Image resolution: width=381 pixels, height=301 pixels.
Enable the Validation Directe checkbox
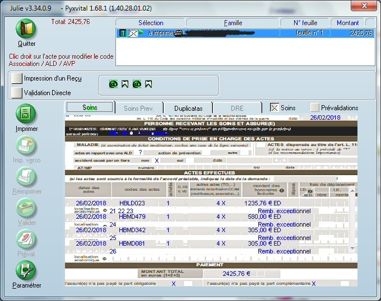(x=17, y=93)
